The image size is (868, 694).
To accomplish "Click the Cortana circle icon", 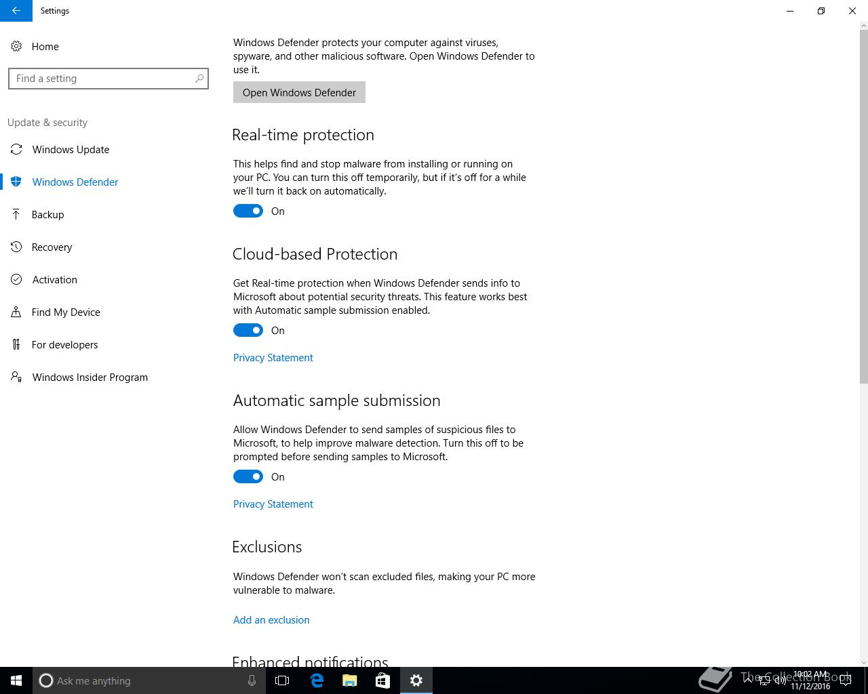I will (x=46, y=680).
